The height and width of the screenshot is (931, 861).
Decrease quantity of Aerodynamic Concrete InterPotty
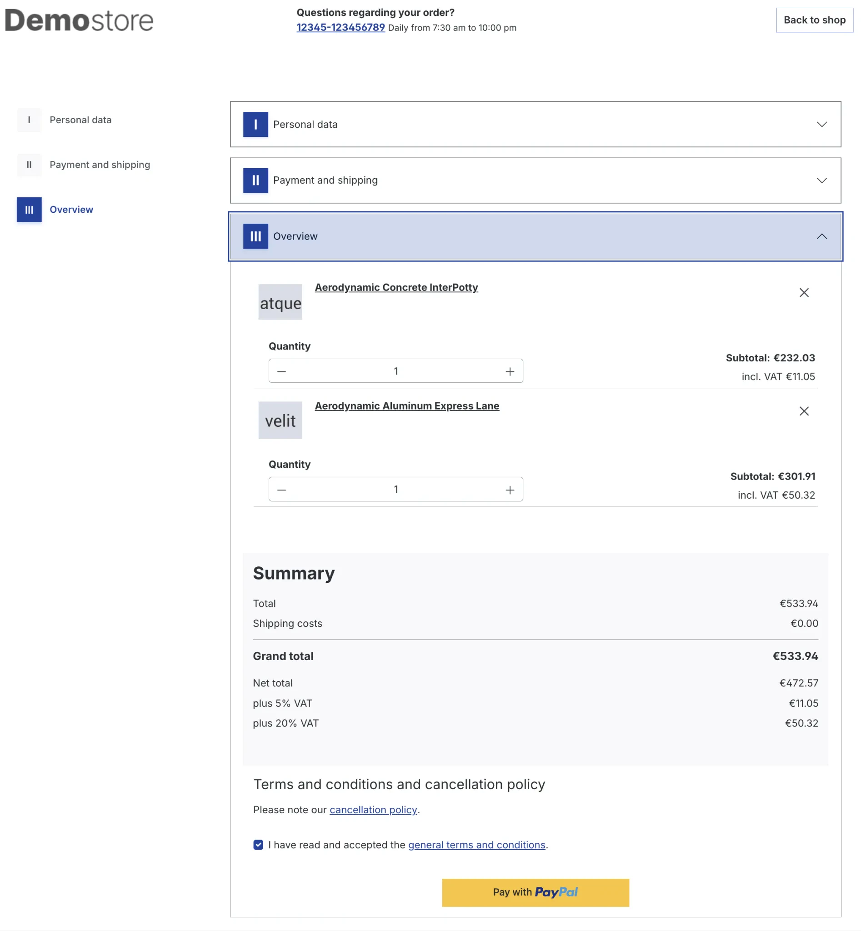[281, 371]
